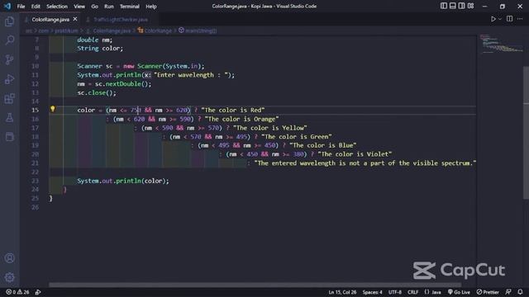The height and width of the screenshot is (297, 529).
Task: Open the activity bar icon below the Testing flask
Action: point(9,137)
